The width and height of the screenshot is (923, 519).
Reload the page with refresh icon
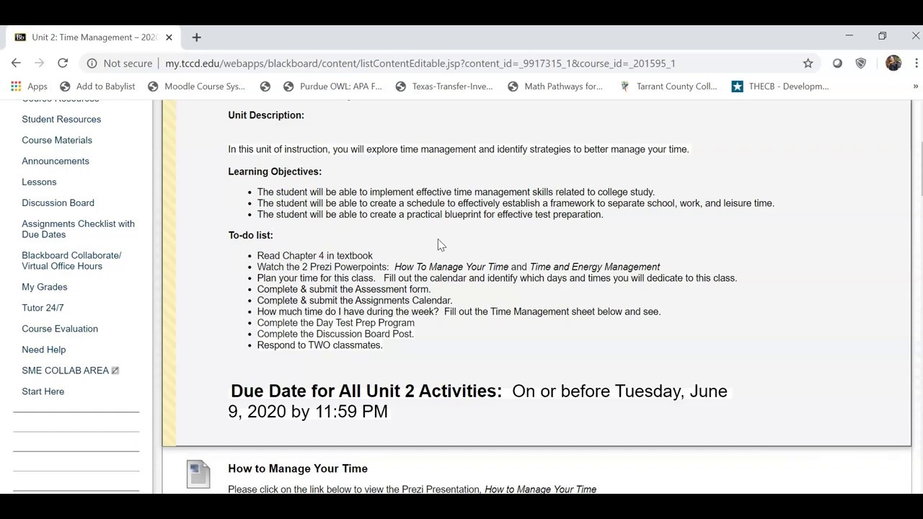[63, 63]
